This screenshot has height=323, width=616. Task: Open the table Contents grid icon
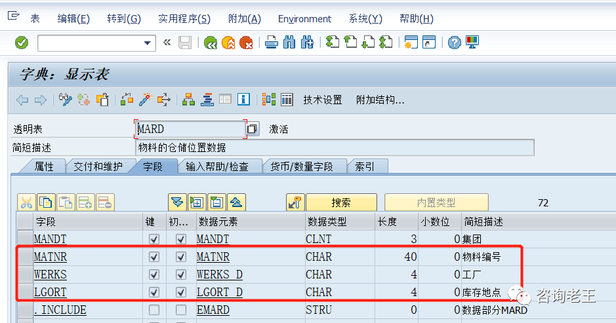(x=287, y=100)
